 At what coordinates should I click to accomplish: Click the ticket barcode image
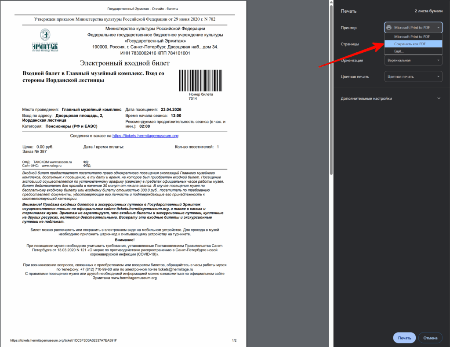pos(200,80)
